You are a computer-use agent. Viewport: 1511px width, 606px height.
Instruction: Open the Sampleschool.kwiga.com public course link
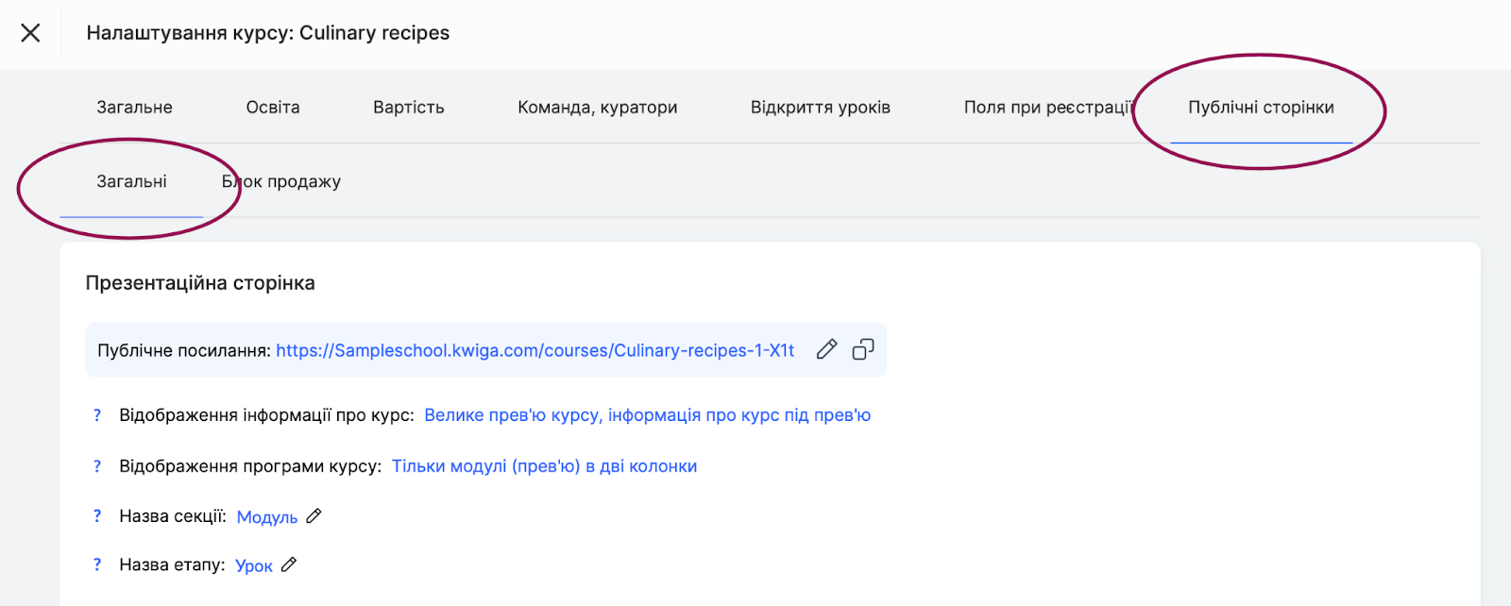(x=535, y=350)
